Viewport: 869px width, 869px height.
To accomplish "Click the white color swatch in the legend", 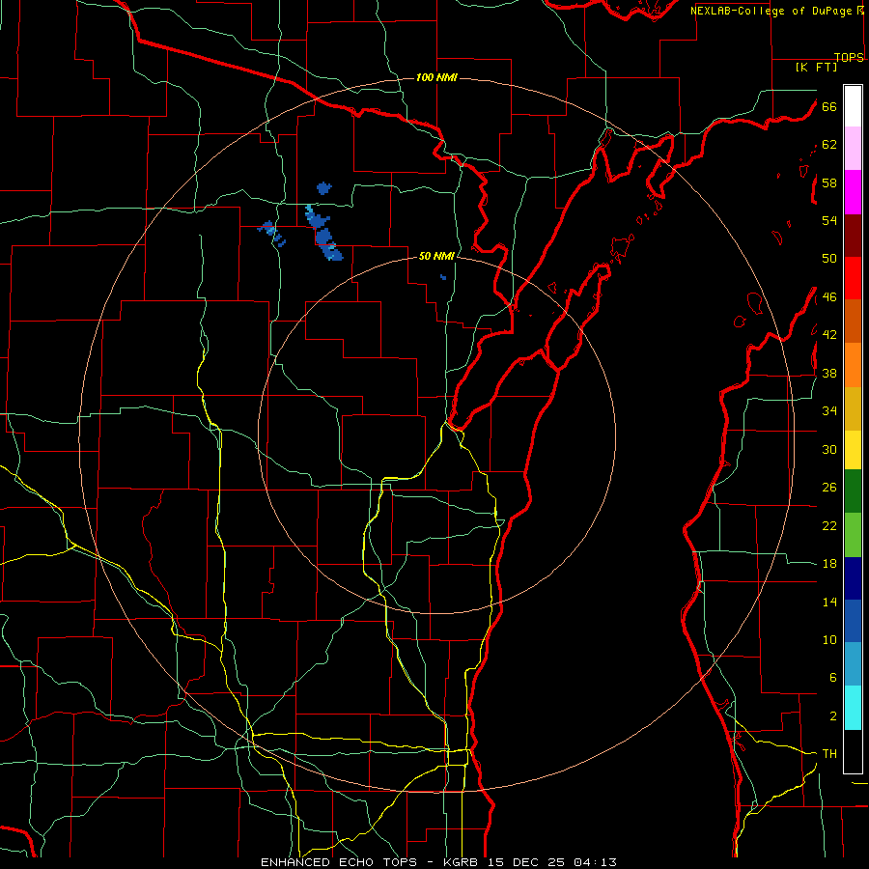I will [853, 106].
